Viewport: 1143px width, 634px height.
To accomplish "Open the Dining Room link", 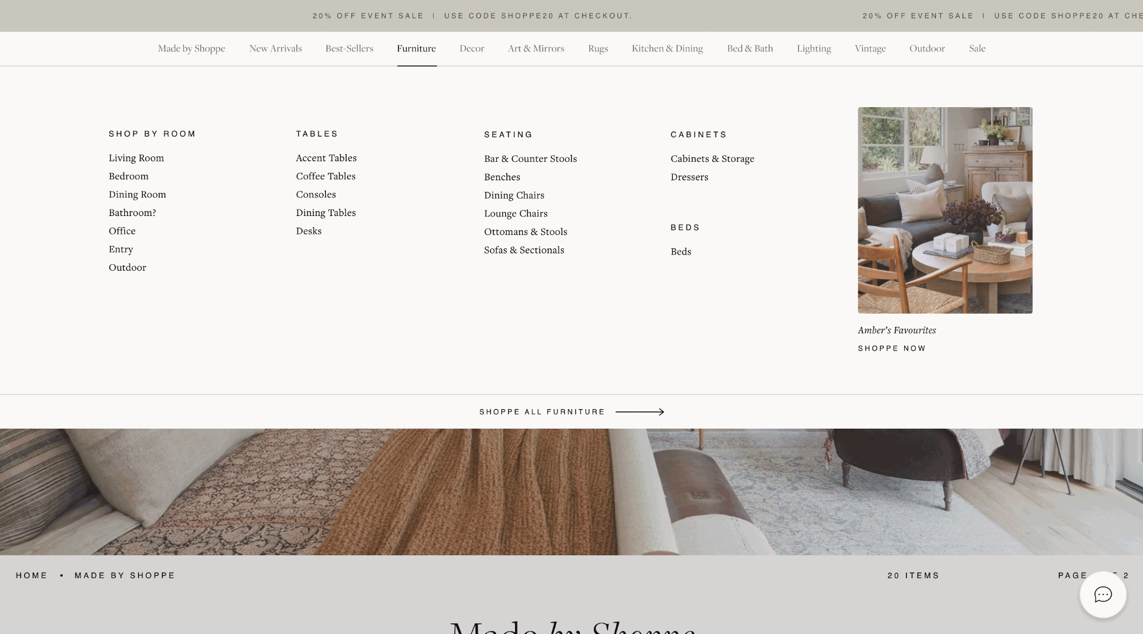I will click(x=137, y=195).
